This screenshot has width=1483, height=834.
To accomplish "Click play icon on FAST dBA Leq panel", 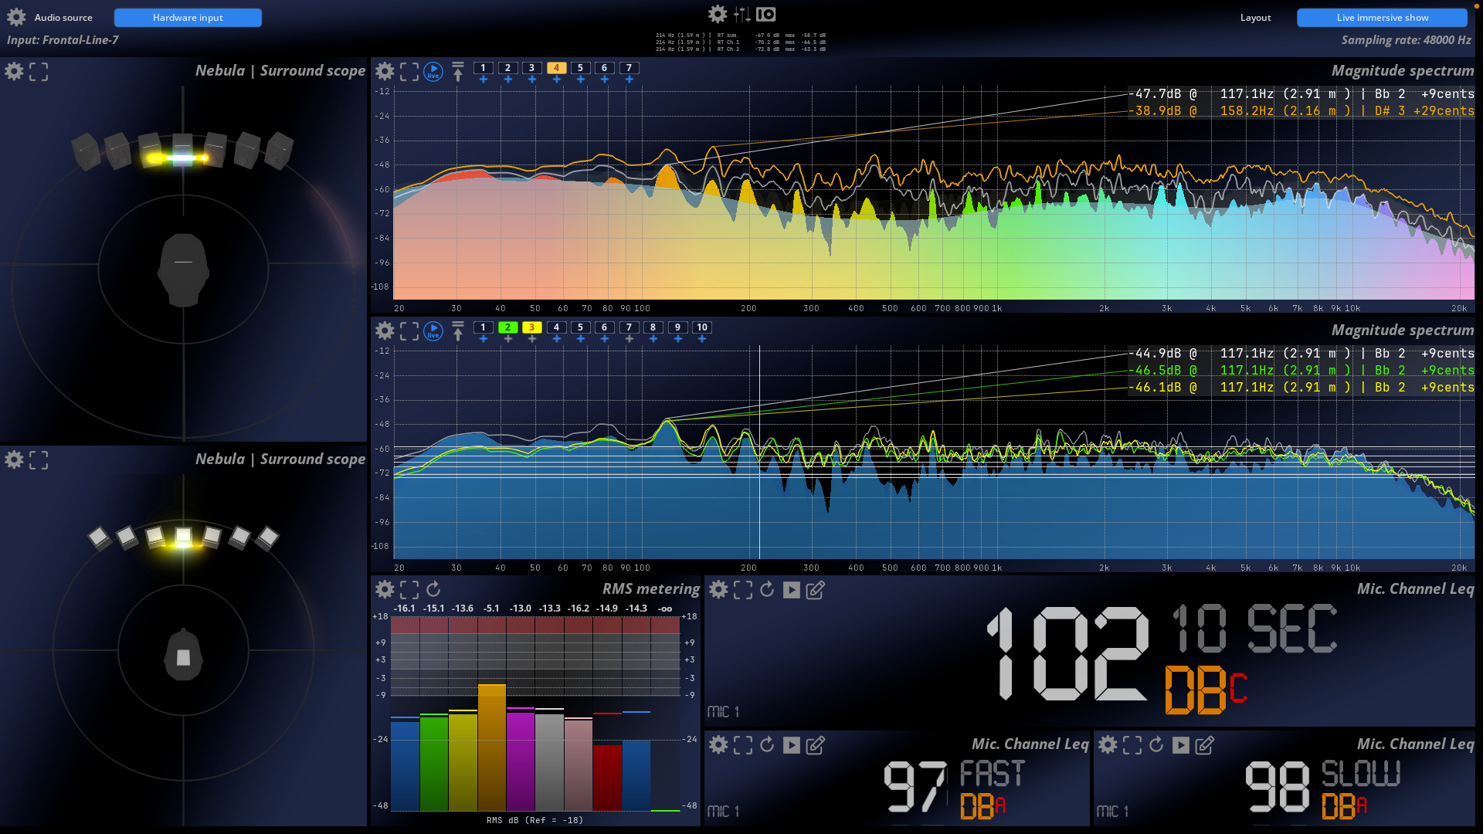I will (791, 745).
